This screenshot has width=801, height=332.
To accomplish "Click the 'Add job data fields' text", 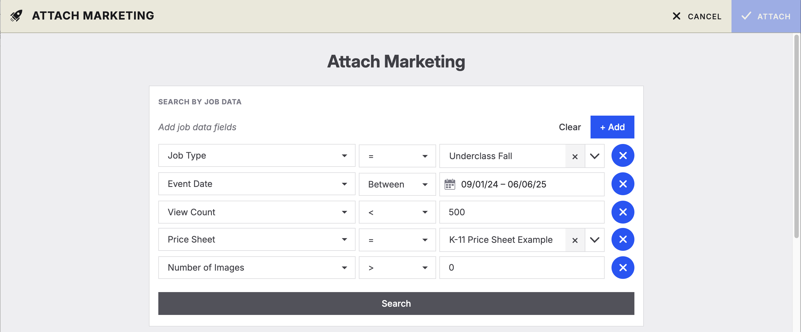I will point(197,127).
